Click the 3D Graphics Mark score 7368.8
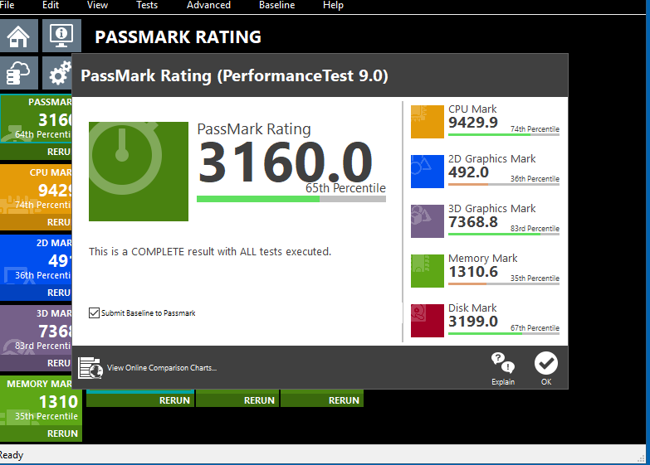 point(473,222)
